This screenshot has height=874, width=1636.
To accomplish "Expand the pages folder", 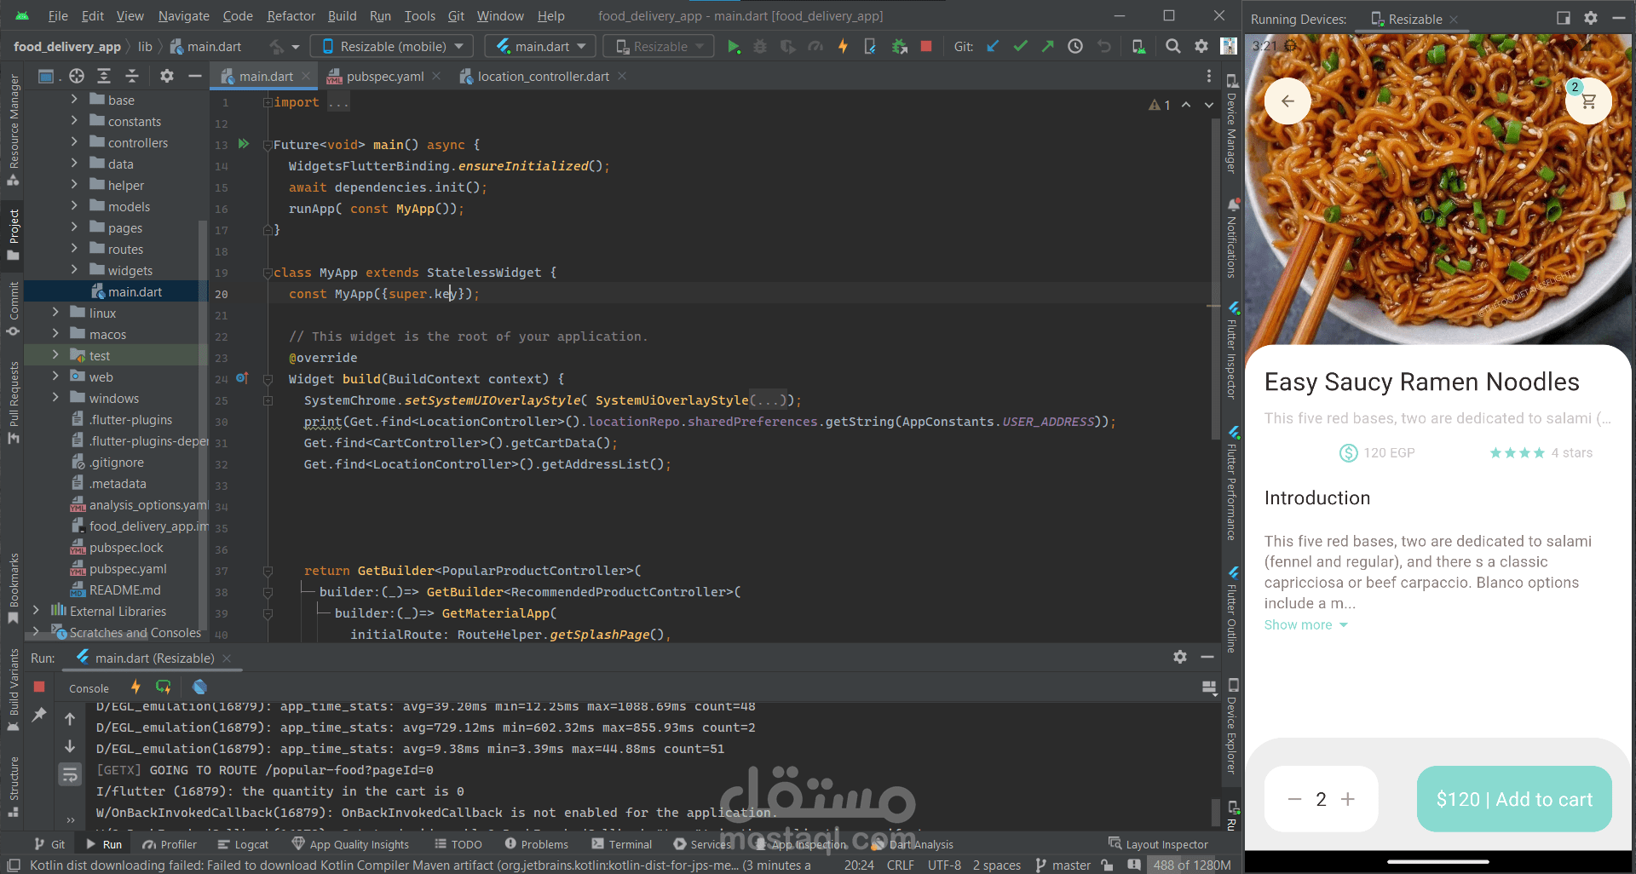I will click(74, 227).
